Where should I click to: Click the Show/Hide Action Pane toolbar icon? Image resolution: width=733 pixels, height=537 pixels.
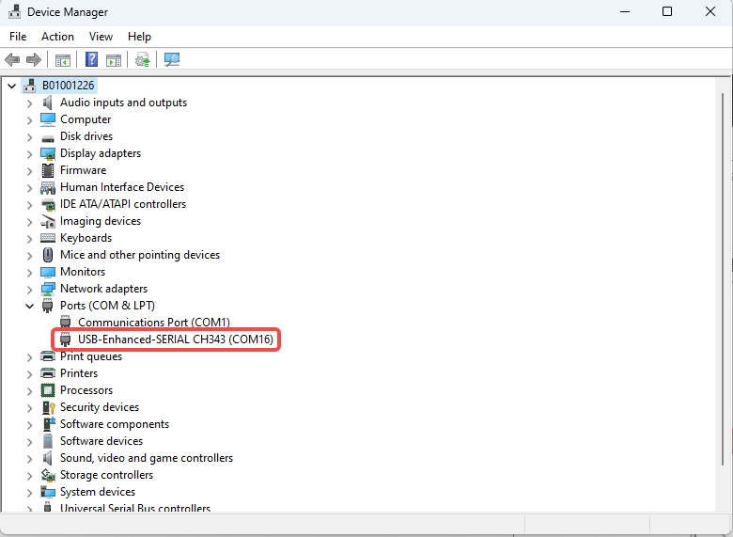click(114, 60)
